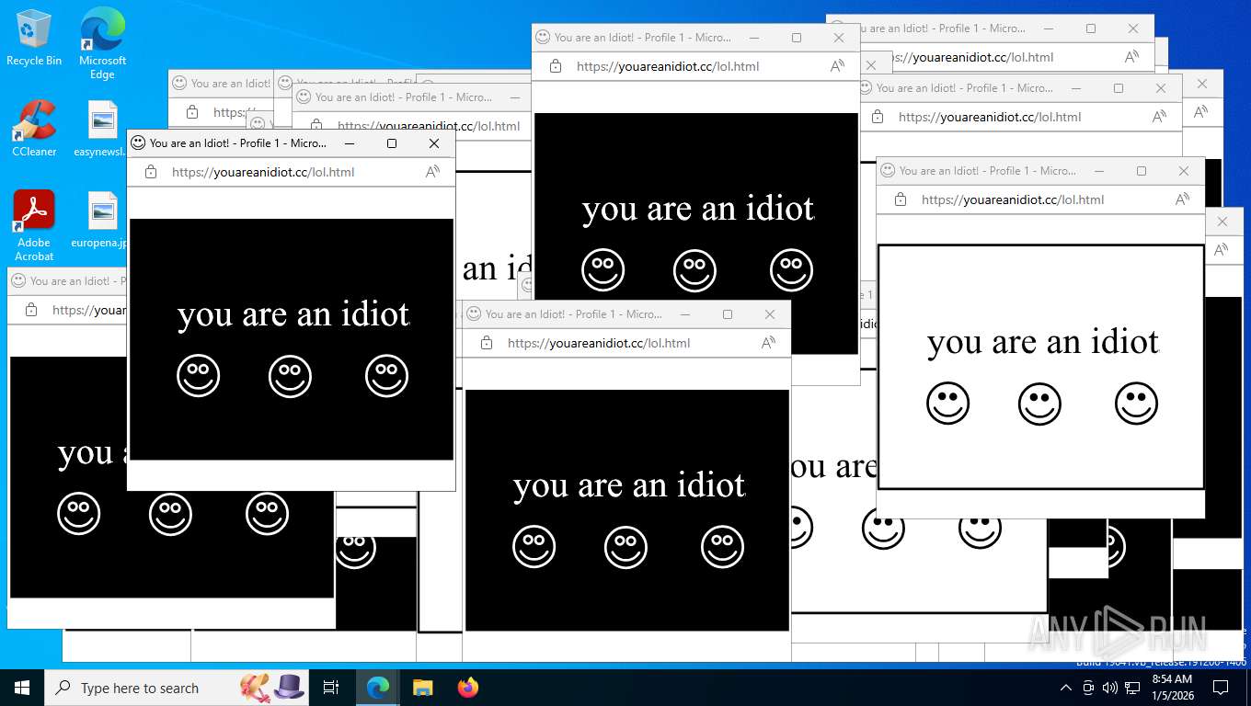Click smiley title icon of bottom-center window
The height and width of the screenshot is (706, 1251).
(474, 313)
